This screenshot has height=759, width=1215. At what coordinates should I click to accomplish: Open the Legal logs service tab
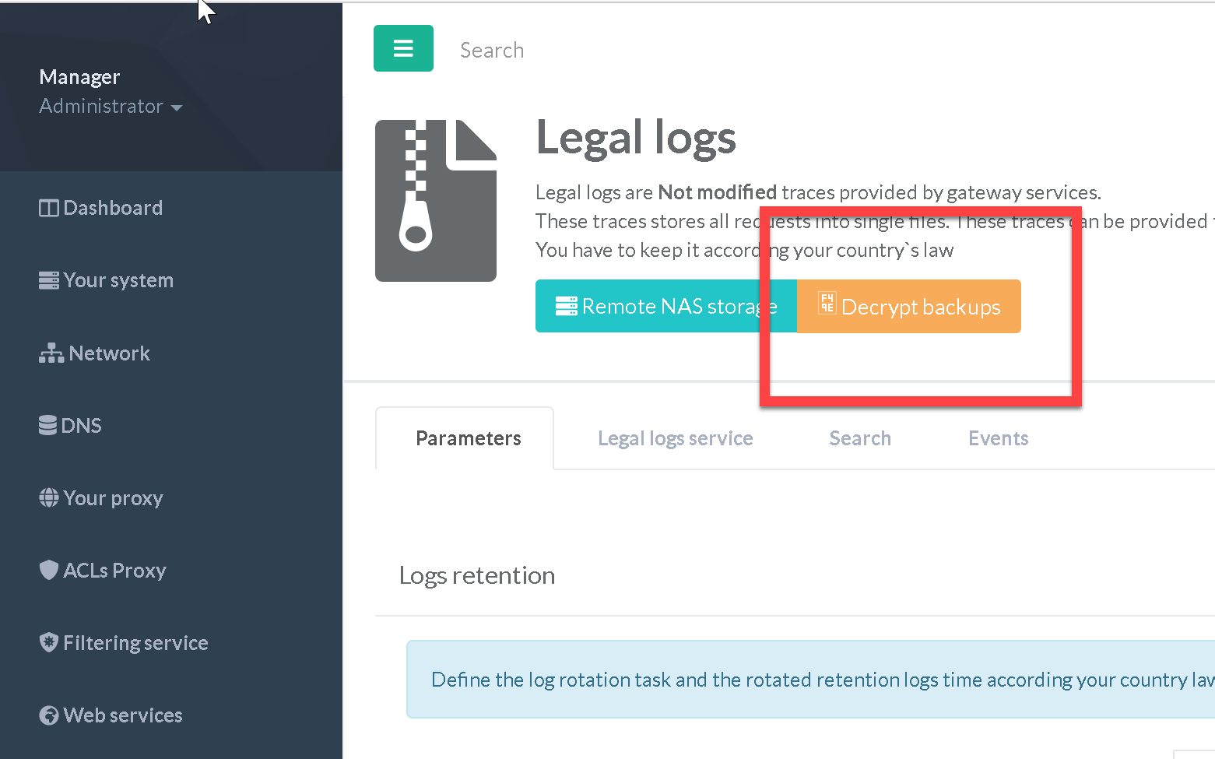pos(675,439)
